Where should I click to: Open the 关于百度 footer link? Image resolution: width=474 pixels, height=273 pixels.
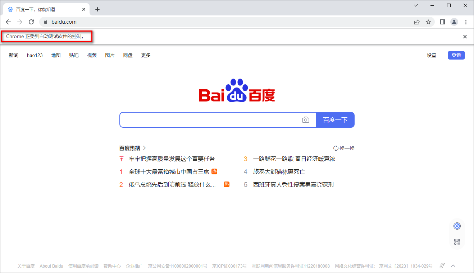click(26, 266)
